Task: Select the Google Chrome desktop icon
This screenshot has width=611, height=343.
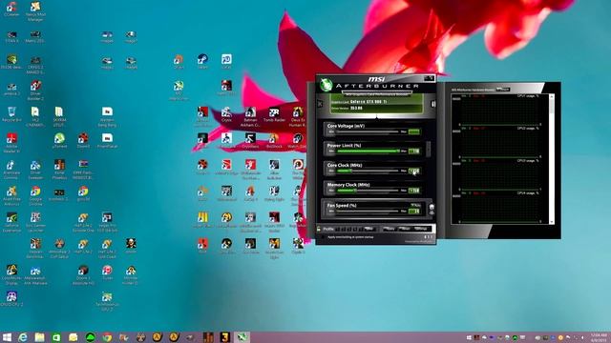Action: pyautogui.click(x=35, y=194)
